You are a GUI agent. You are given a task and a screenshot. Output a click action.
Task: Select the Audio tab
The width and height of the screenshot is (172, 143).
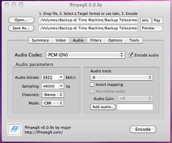[78, 40]
